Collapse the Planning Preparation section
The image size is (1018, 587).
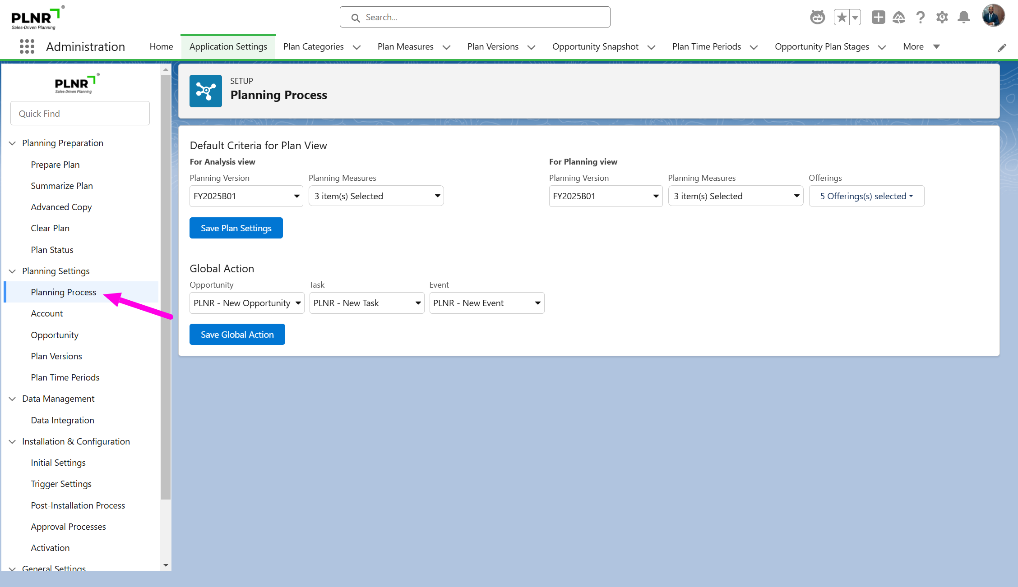[13, 143]
